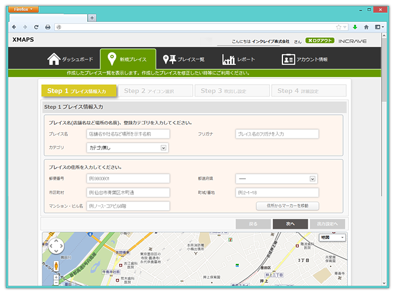Open the ダッシュボード home page
This screenshot has height=294, width=395.
[x=70, y=60]
